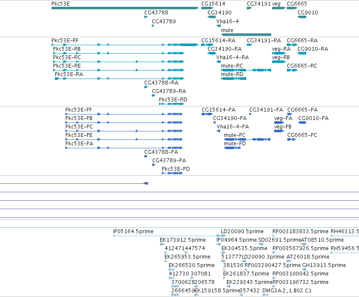The image size is (359, 297).
Task: Select the CG34191 gene label
Action: (x=259, y=4)
